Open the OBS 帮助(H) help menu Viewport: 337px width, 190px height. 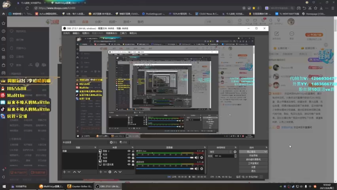coord(133,33)
